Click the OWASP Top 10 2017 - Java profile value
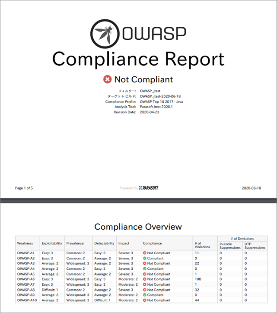This screenshot has height=313, width=277. point(161,101)
